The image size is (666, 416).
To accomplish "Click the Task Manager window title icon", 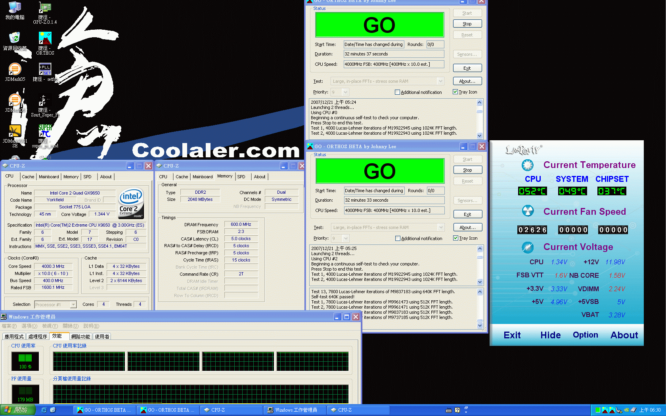I will [x=4, y=317].
